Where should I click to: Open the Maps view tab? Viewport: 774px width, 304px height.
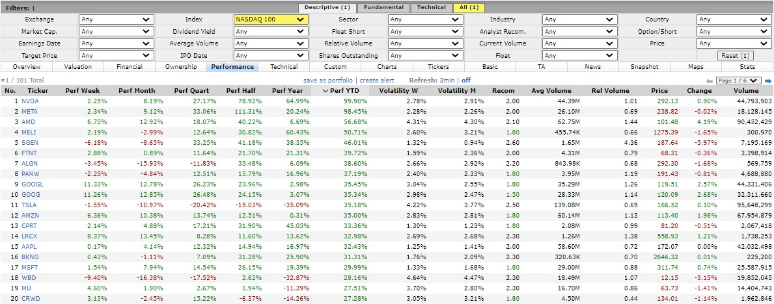pos(695,66)
